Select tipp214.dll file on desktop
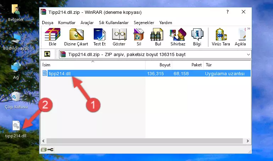The height and width of the screenshot is (161, 273). pyautogui.click(x=16, y=129)
